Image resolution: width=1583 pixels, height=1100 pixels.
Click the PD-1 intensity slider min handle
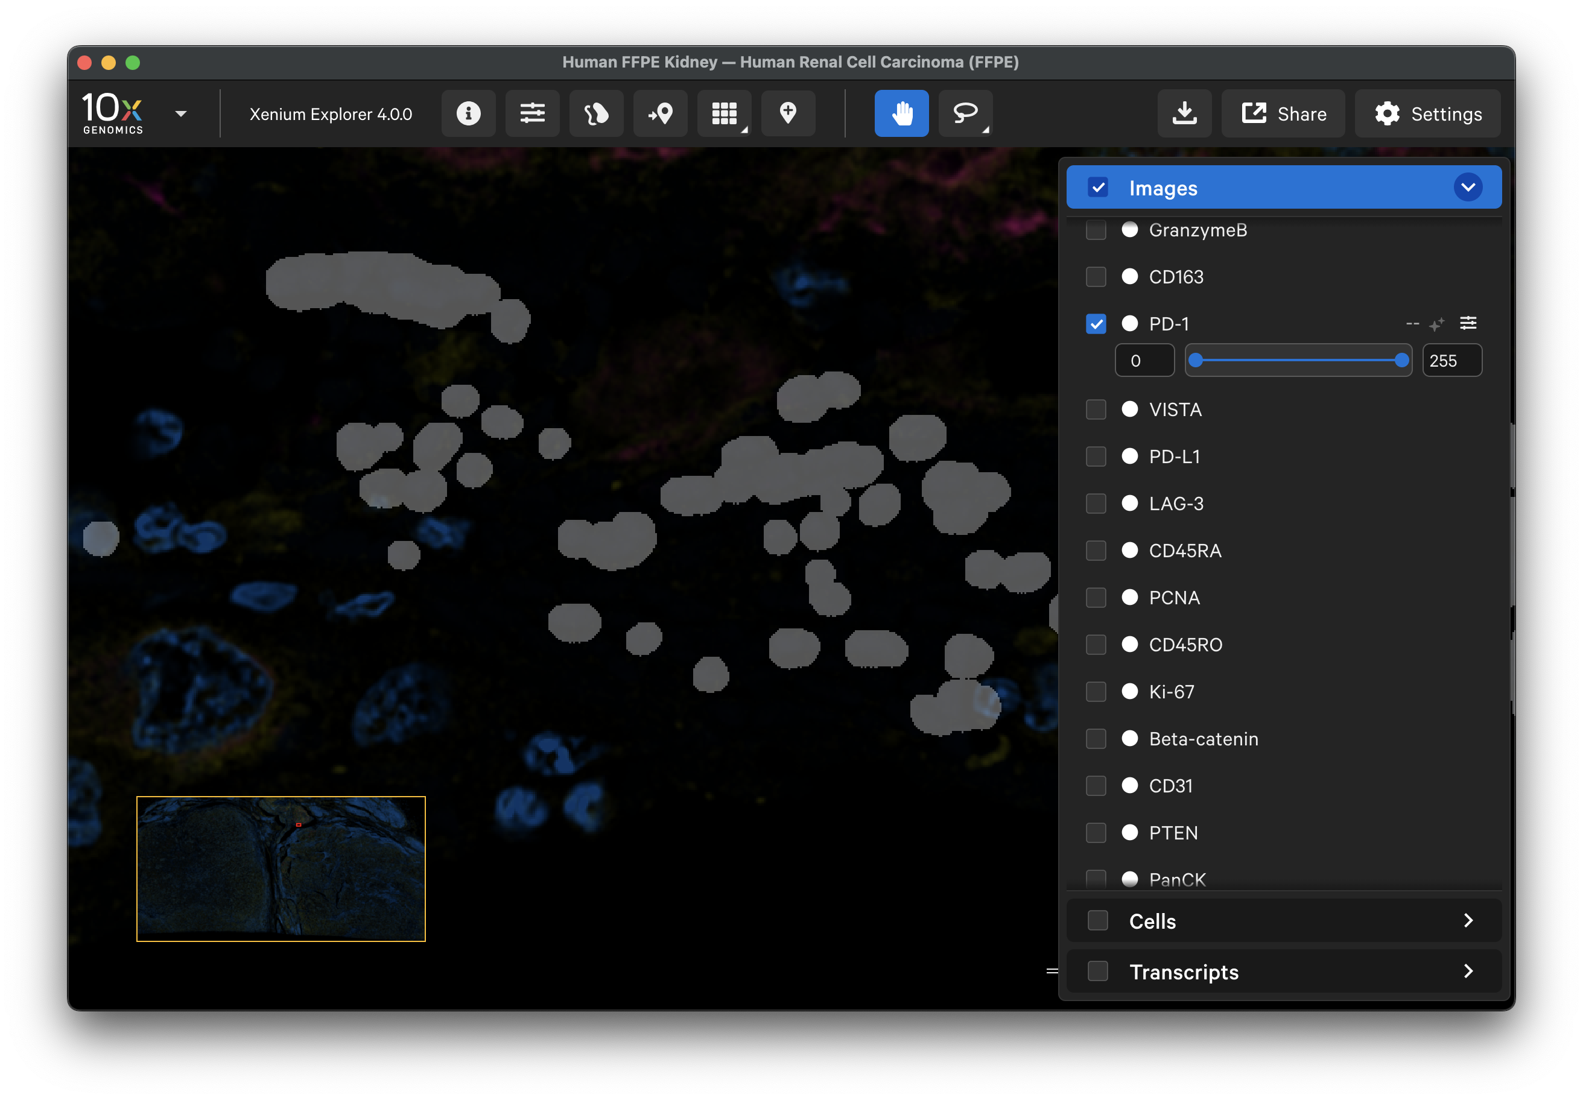click(1196, 360)
